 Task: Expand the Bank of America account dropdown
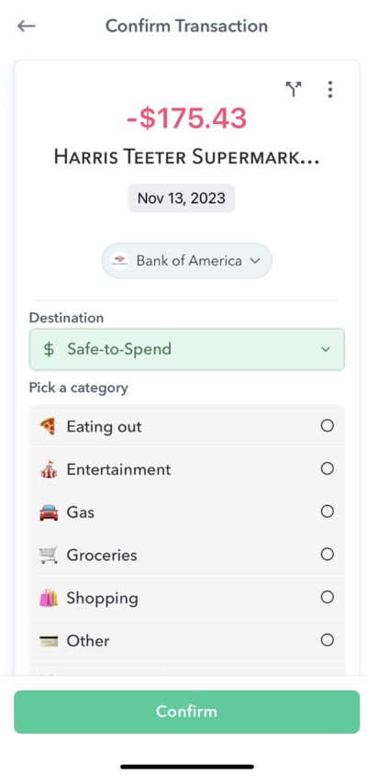(x=186, y=261)
